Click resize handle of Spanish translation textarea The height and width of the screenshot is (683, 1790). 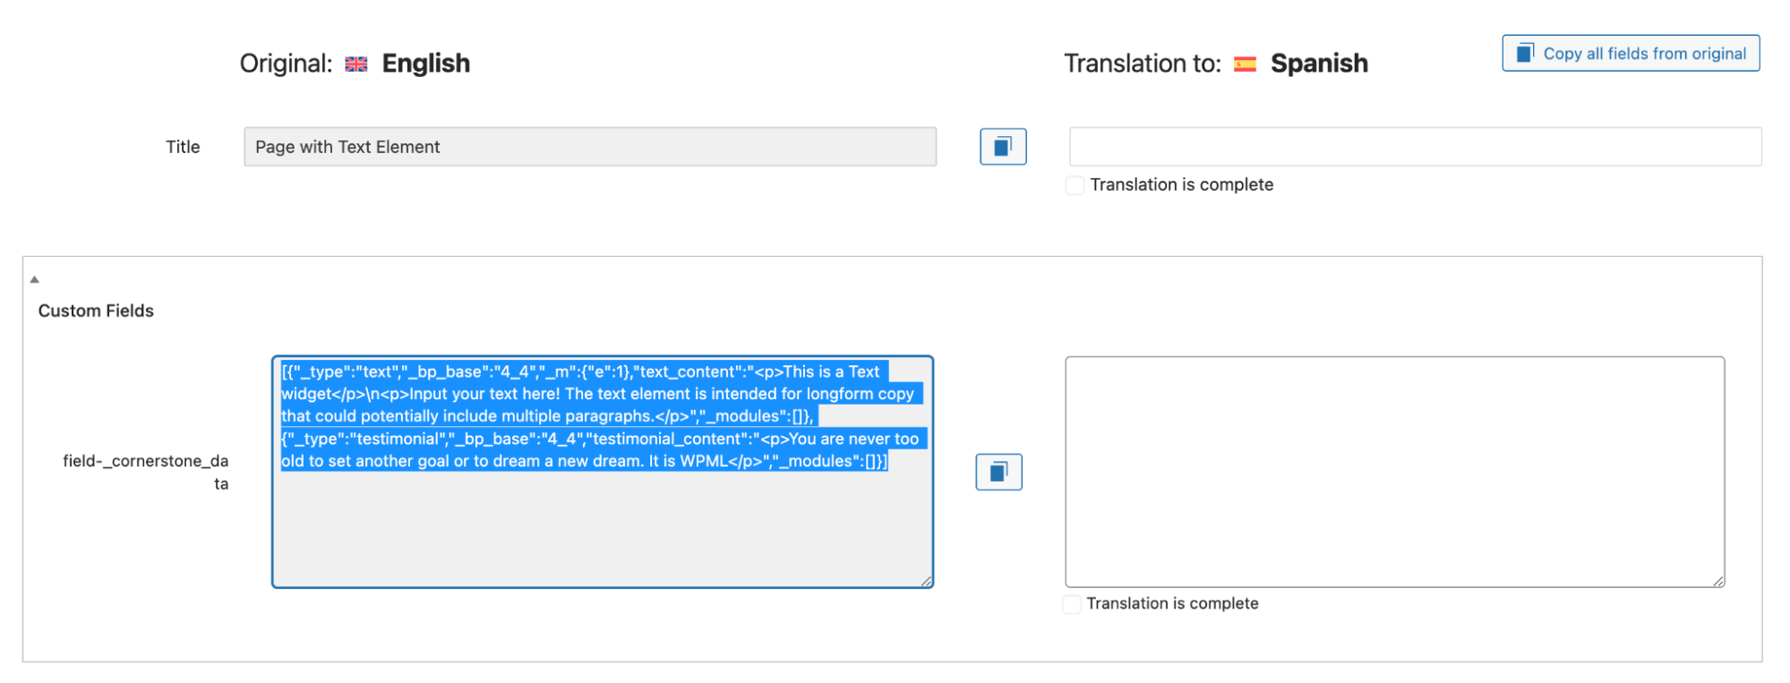coord(1718,582)
